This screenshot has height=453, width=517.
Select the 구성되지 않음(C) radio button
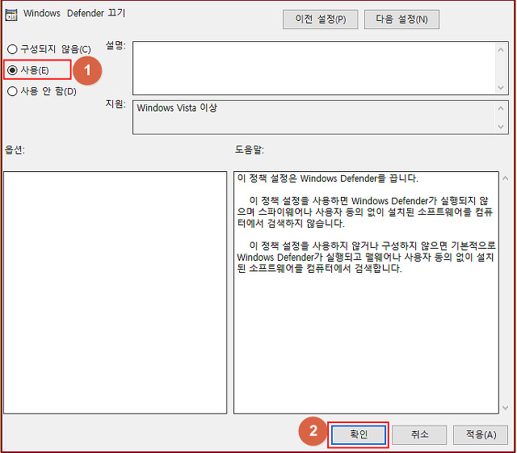tap(48, 49)
